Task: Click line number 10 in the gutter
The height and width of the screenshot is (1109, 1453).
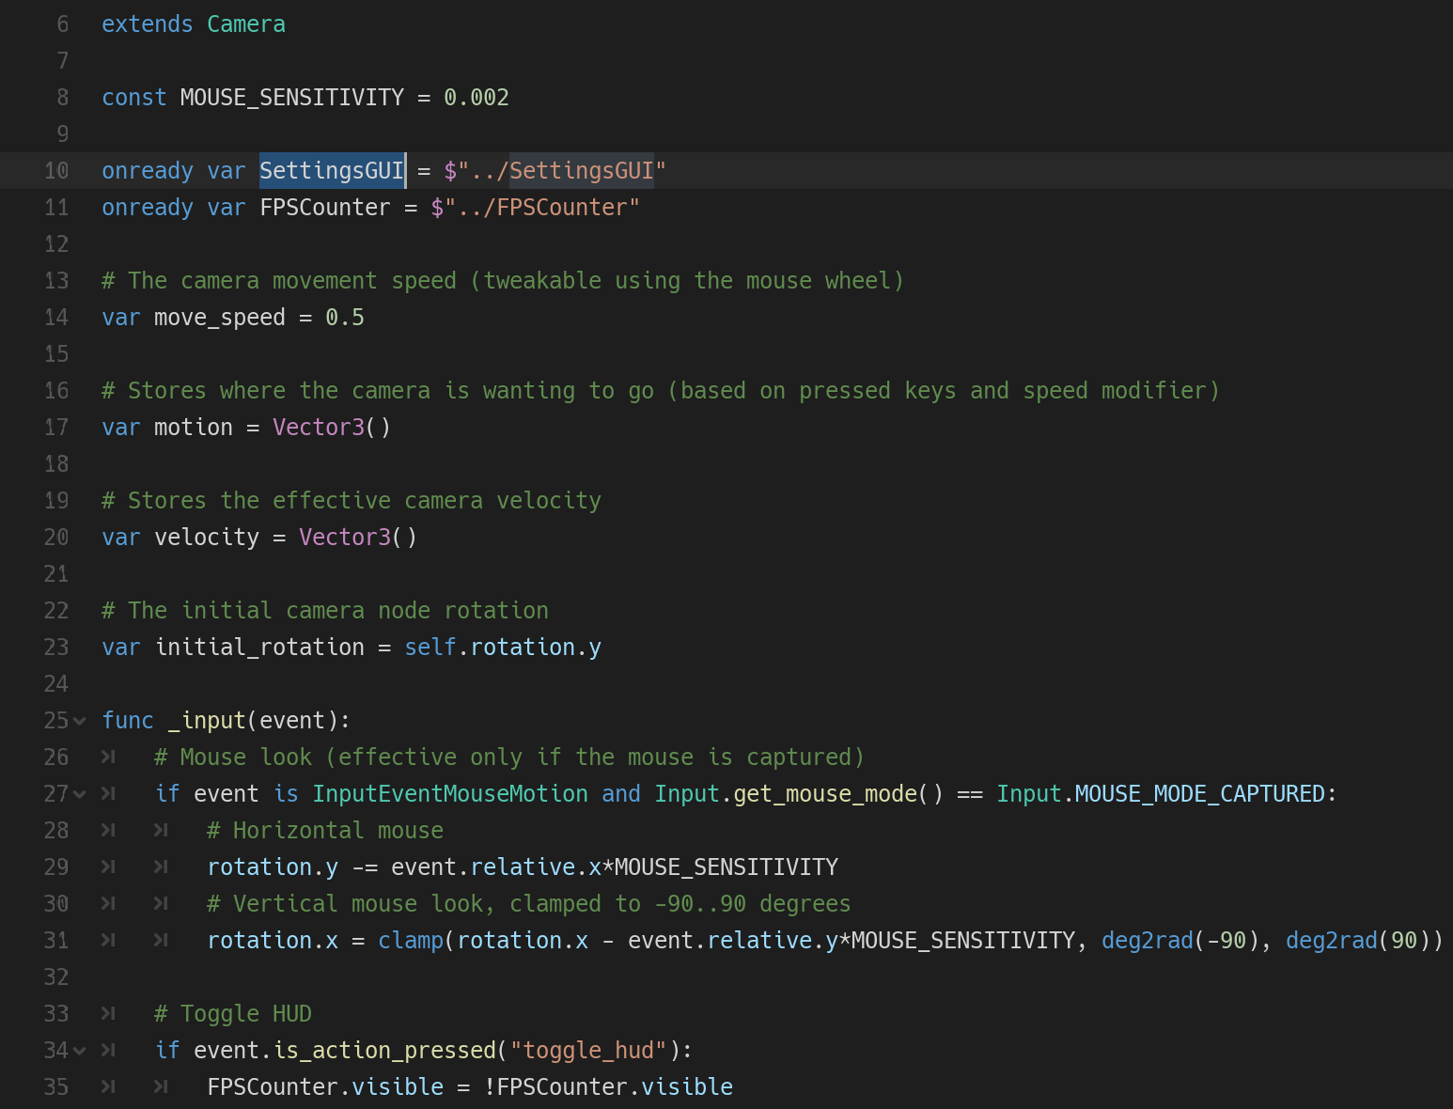Action: tap(56, 171)
